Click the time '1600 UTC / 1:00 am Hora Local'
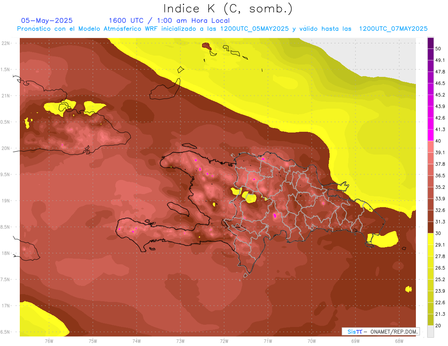The width and height of the screenshot is (448, 346). pos(169,21)
